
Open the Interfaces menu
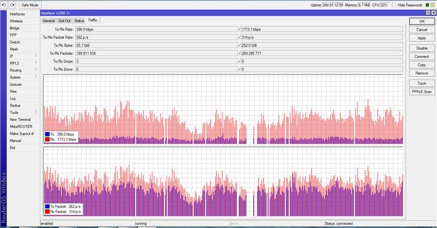tap(17, 14)
